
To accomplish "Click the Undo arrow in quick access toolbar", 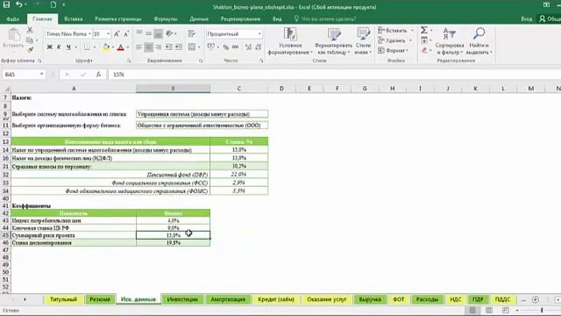I will coord(19,4).
